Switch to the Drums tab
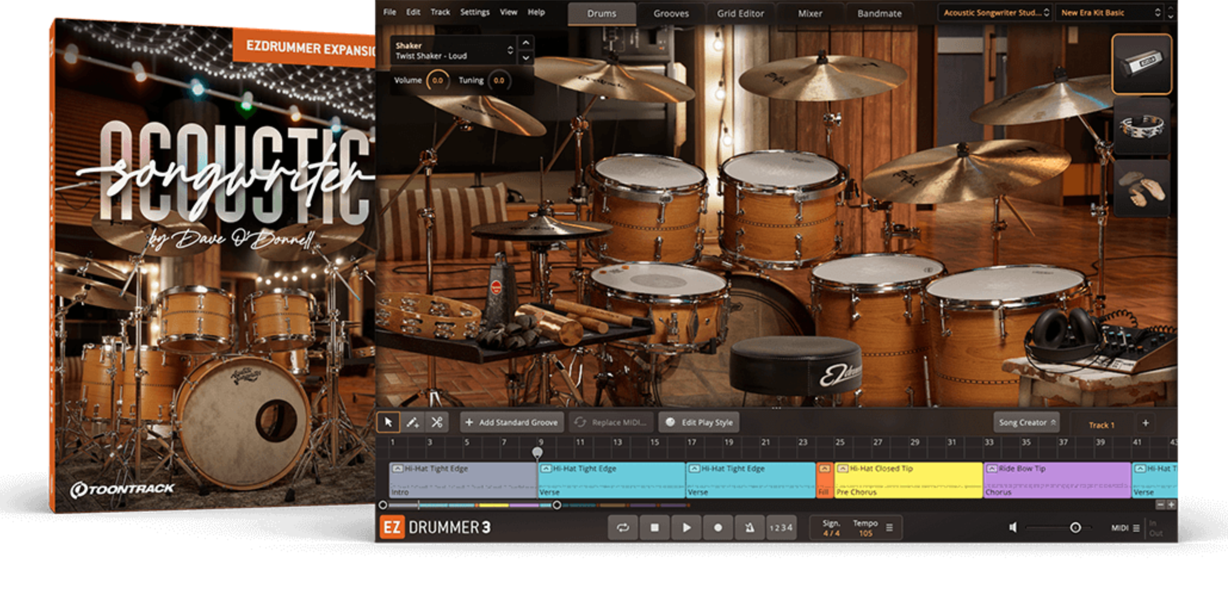Image resolution: width=1228 pixels, height=598 pixels. pyautogui.click(x=601, y=14)
